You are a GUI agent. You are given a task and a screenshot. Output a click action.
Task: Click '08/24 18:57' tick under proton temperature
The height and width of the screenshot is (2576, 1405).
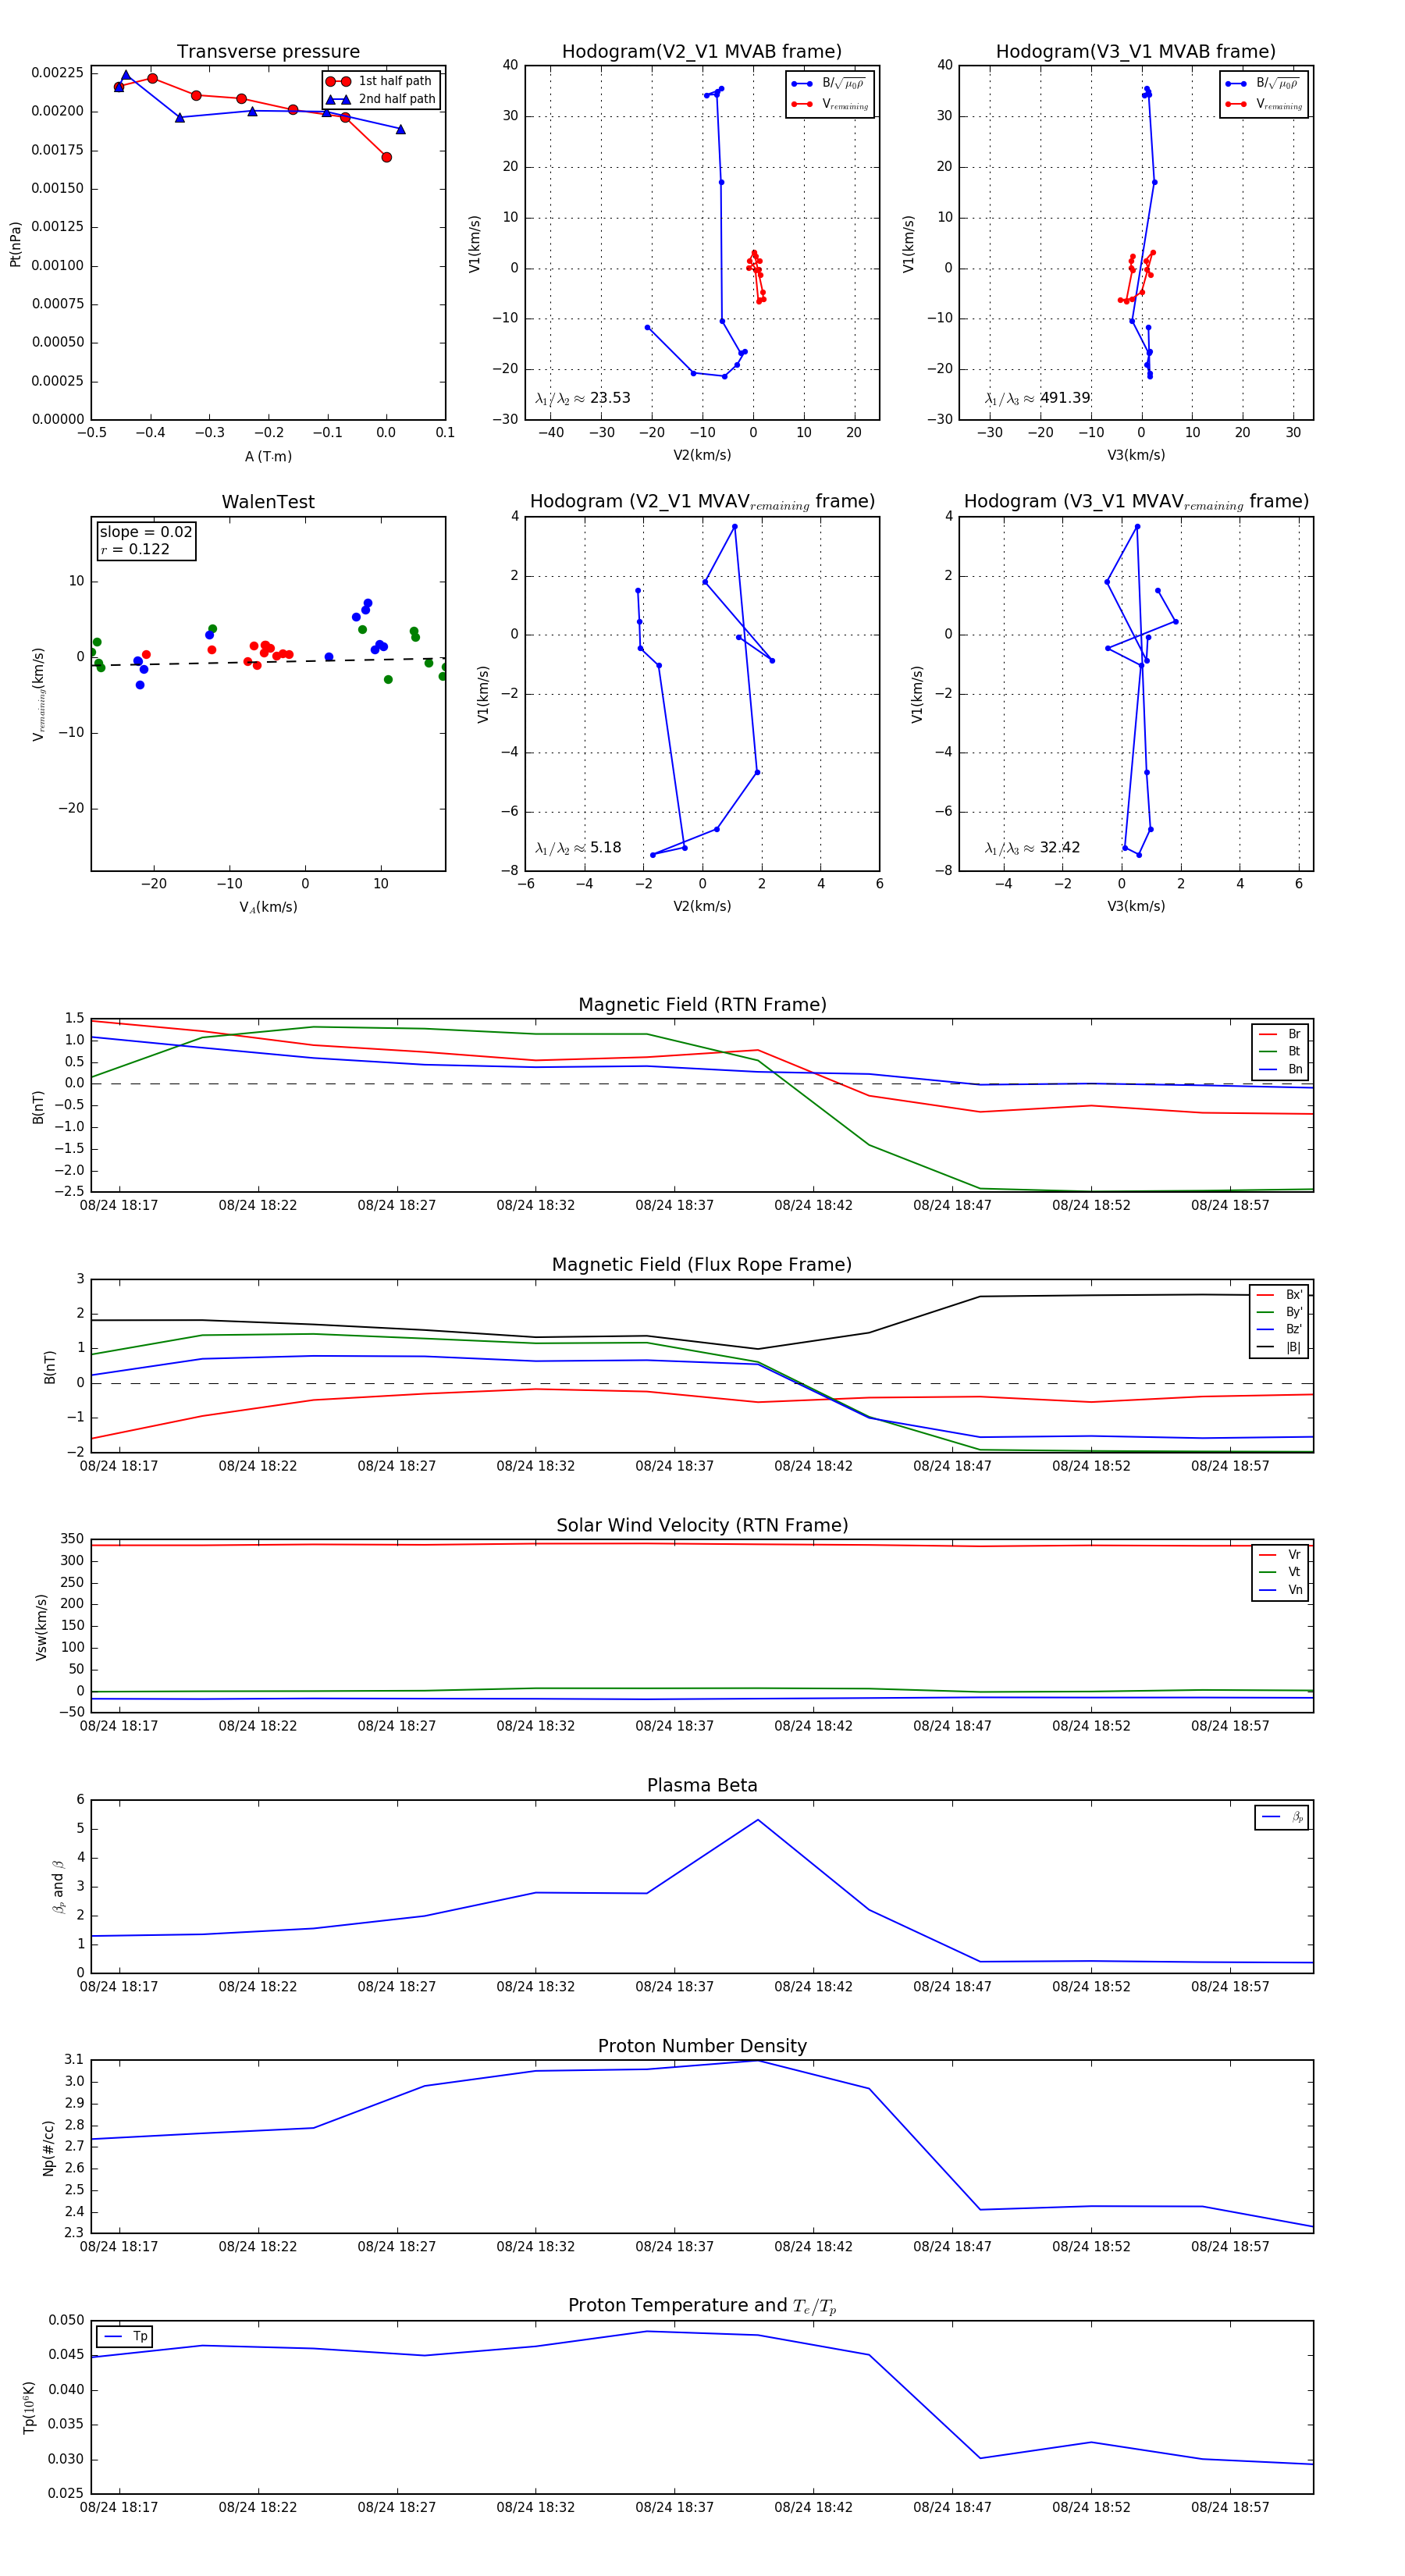[1230, 2507]
